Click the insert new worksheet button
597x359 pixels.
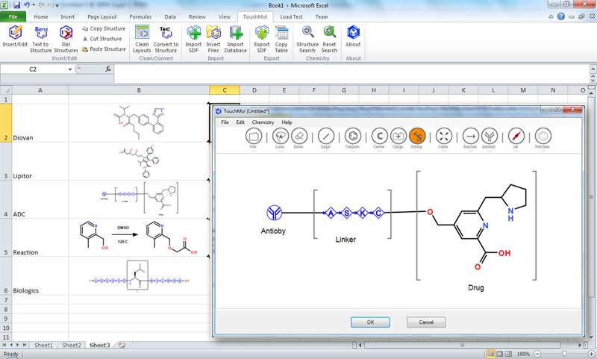click(122, 345)
